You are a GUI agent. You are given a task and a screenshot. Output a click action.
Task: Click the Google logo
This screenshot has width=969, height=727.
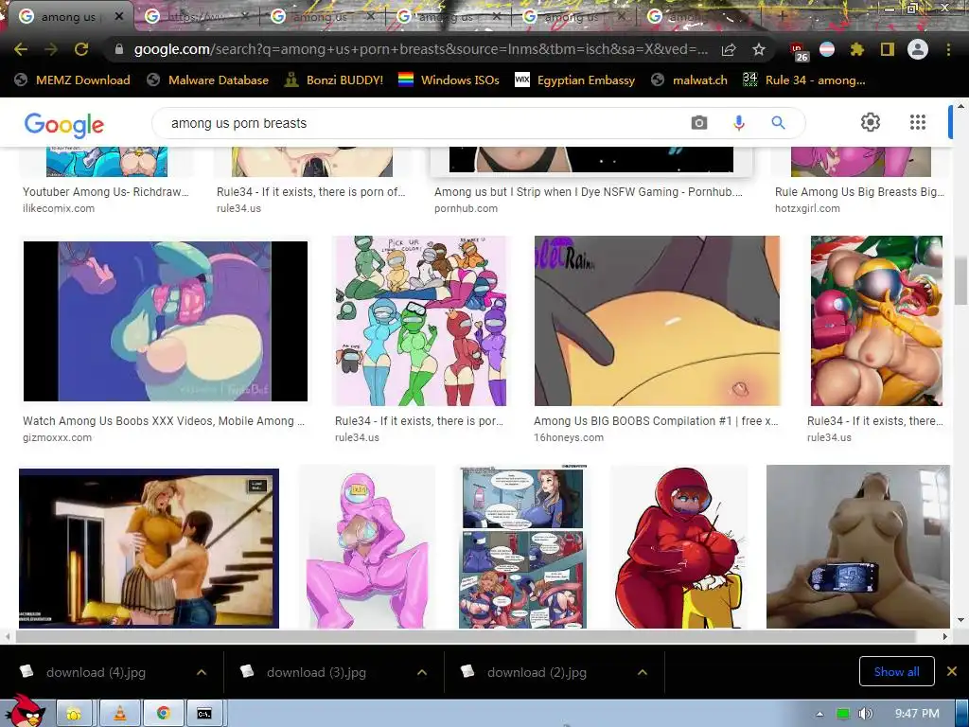pyautogui.click(x=63, y=124)
